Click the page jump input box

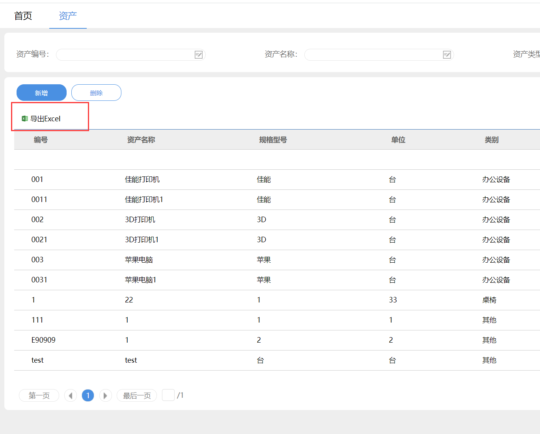click(x=168, y=395)
